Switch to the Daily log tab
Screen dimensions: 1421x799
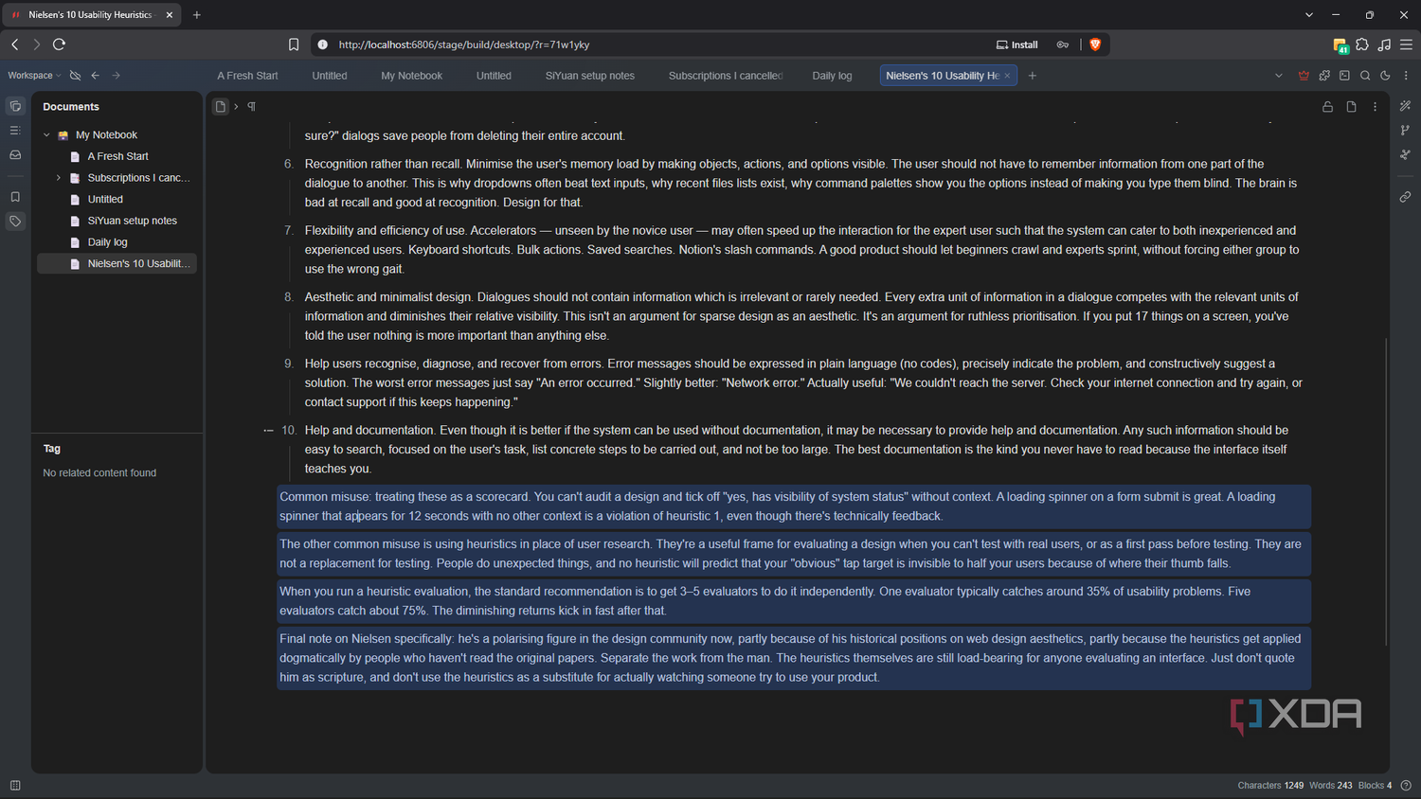coord(832,76)
